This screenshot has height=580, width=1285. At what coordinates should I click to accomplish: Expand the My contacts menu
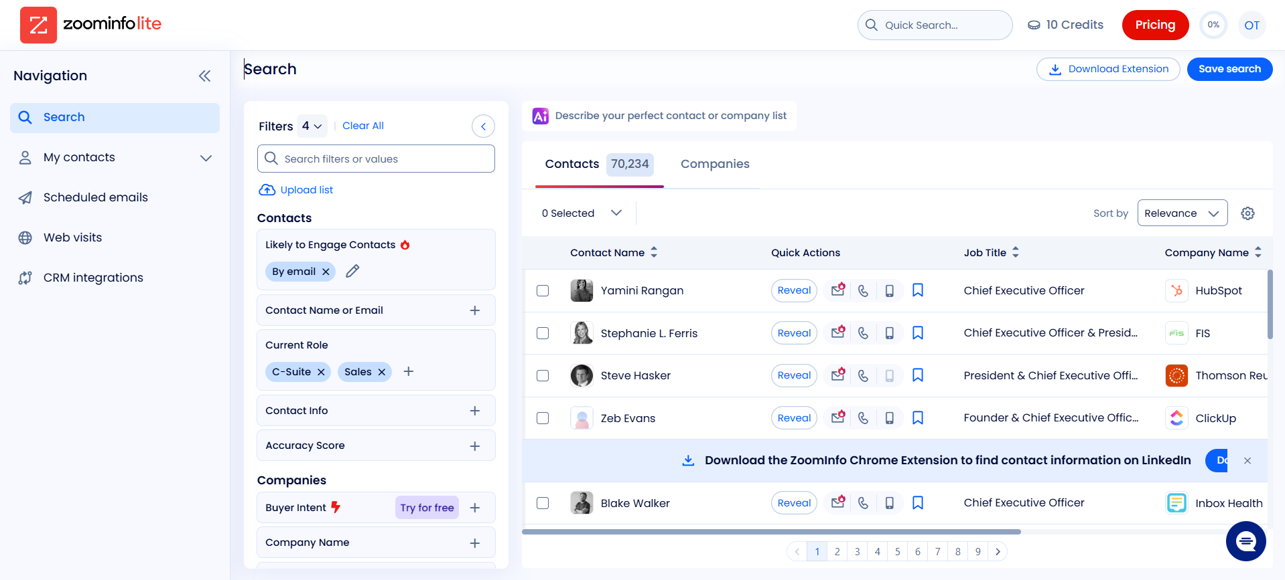pos(206,158)
